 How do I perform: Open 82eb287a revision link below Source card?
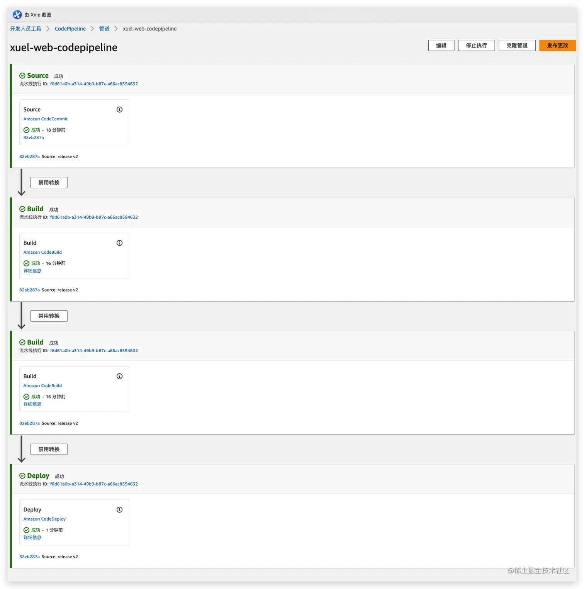(x=29, y=157)
